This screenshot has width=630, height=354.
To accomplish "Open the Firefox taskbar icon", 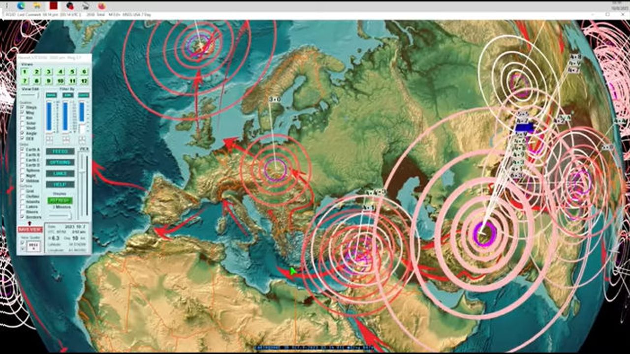I will click(x=101, y=6).
